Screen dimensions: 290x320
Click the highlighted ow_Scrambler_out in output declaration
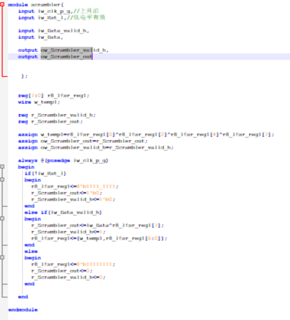coord(66,56)
